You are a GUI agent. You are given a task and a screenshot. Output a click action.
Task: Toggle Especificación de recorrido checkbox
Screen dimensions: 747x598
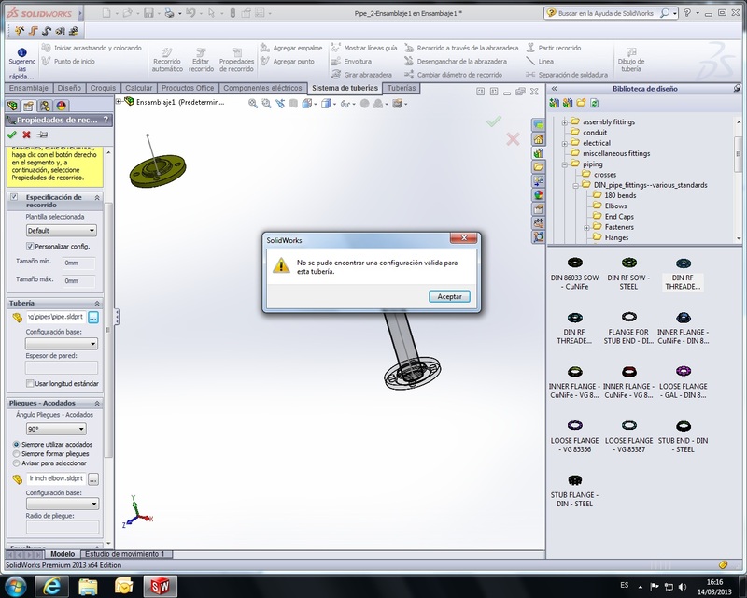[x=14, y=197]
